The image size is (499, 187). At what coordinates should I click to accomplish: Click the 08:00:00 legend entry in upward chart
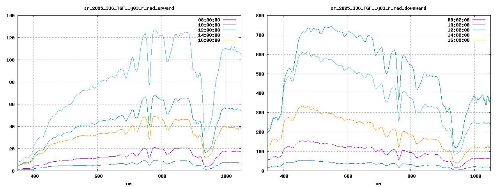point(209,20)
